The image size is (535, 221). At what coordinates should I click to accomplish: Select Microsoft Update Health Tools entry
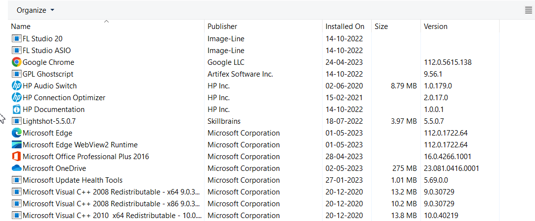click(x=72, y=180)
